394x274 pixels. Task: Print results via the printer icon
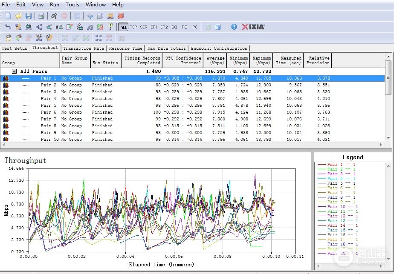tap(41, 16)
